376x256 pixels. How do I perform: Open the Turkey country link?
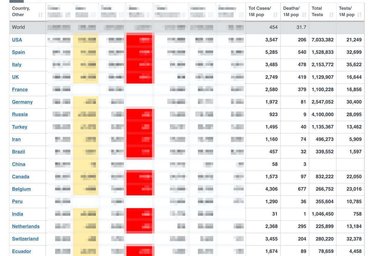click(x=20, y=127)
